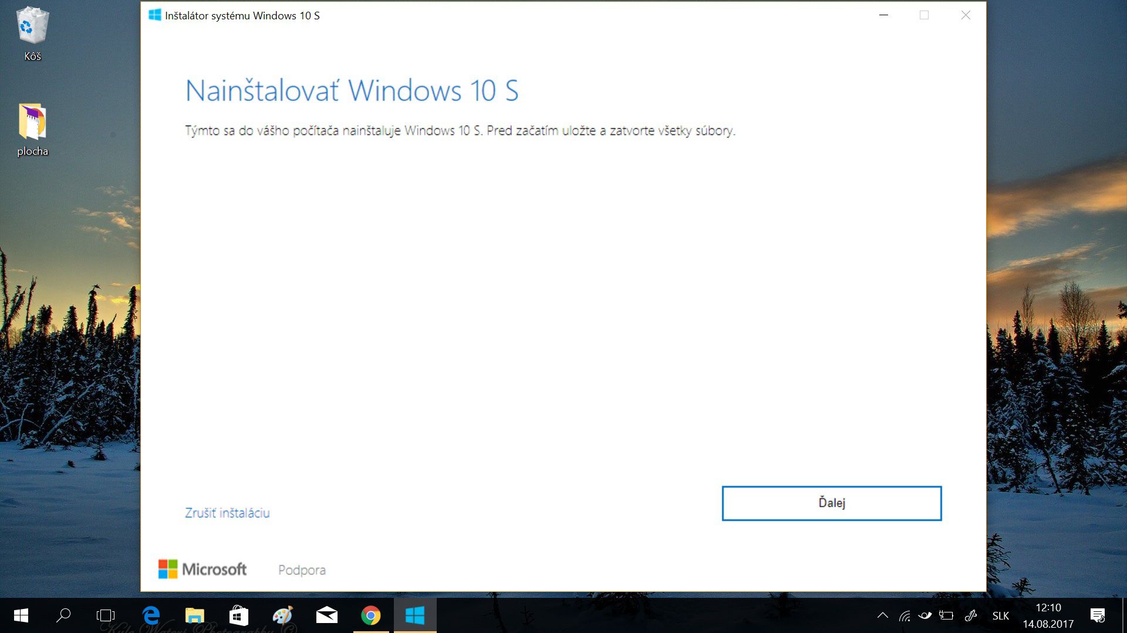The height and width of the screenshot is (633, 1127).
Task: Open File Explorer from the taskbar
Action: pos(195,615)
